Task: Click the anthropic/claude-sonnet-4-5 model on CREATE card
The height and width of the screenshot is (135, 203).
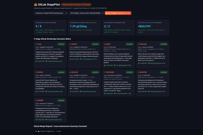Action: point(85,49)
